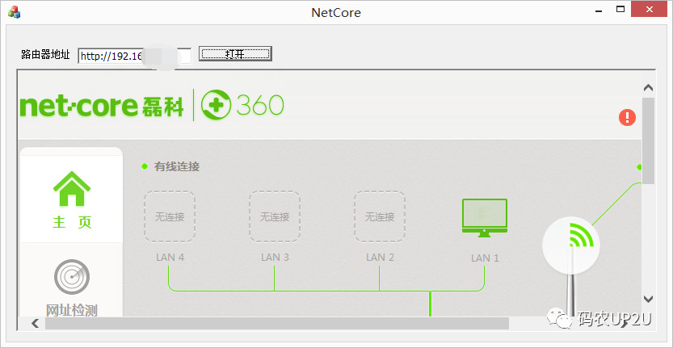Click the LAN 4 label
The width and height of the screenshot is (673, 348).
click(170, 258)
